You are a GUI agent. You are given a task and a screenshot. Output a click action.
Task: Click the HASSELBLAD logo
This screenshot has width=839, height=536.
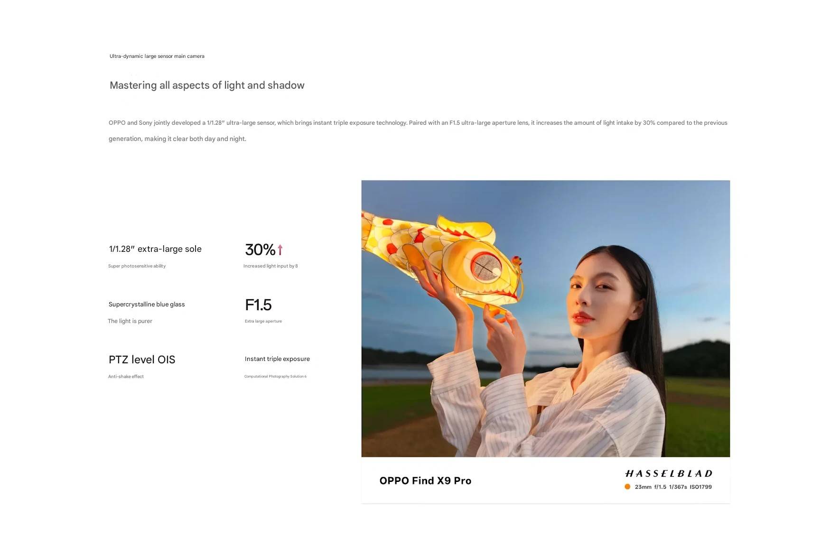coord(669,473)
